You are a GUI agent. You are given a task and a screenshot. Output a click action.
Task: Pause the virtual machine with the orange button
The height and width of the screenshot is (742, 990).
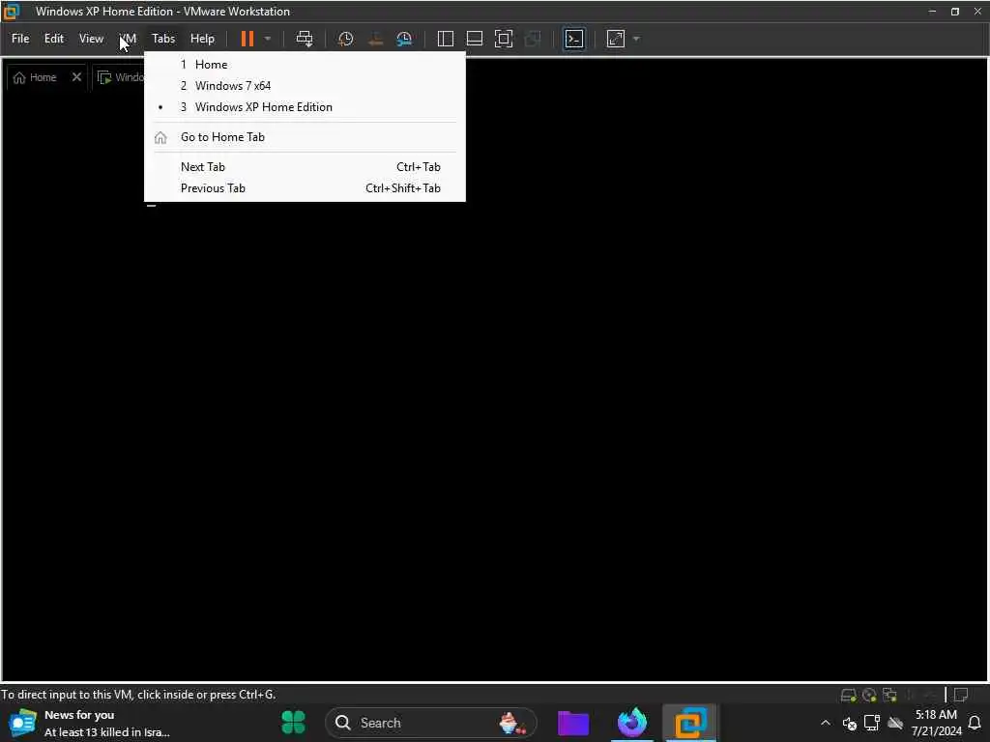coord(247,39)
